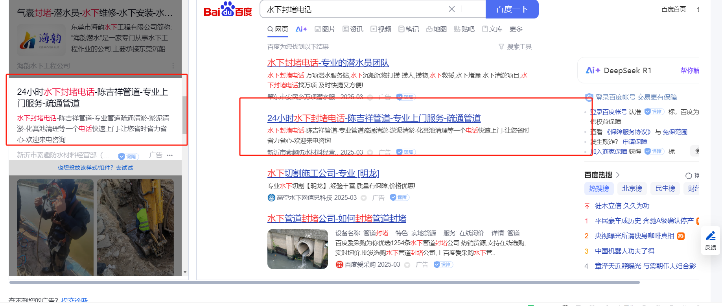
Task: Select the 笔记 tab
Action: pyautogui.click(x=409, y=29)
